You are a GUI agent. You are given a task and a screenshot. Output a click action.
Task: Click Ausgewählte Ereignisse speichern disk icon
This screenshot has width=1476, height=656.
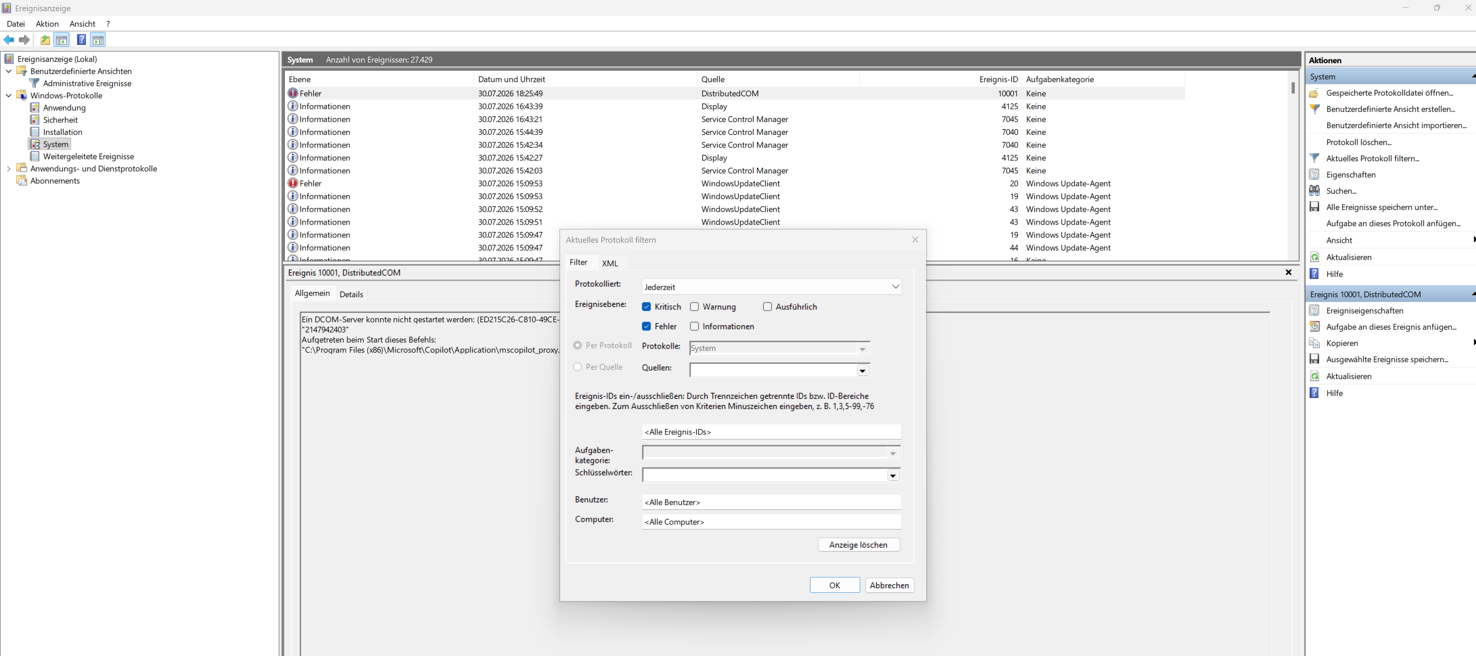click(x=1314, y=359)
